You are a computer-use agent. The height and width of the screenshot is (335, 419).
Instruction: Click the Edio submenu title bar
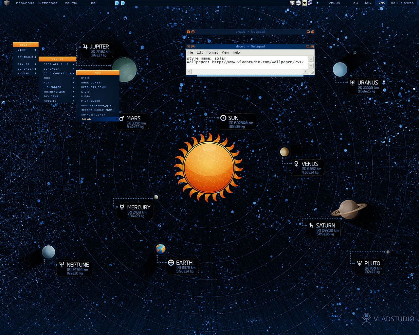point(98,73)
